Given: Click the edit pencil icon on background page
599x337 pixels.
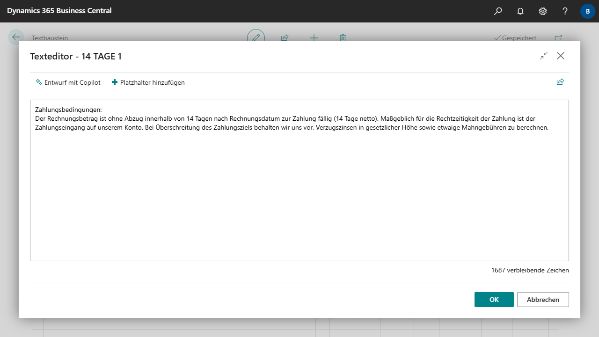Looking at the screenshot, I should [256, 37].
